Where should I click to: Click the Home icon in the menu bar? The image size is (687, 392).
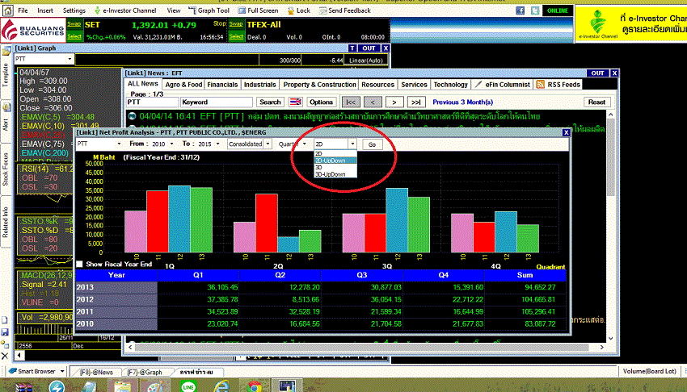click(x=8, y=10)
